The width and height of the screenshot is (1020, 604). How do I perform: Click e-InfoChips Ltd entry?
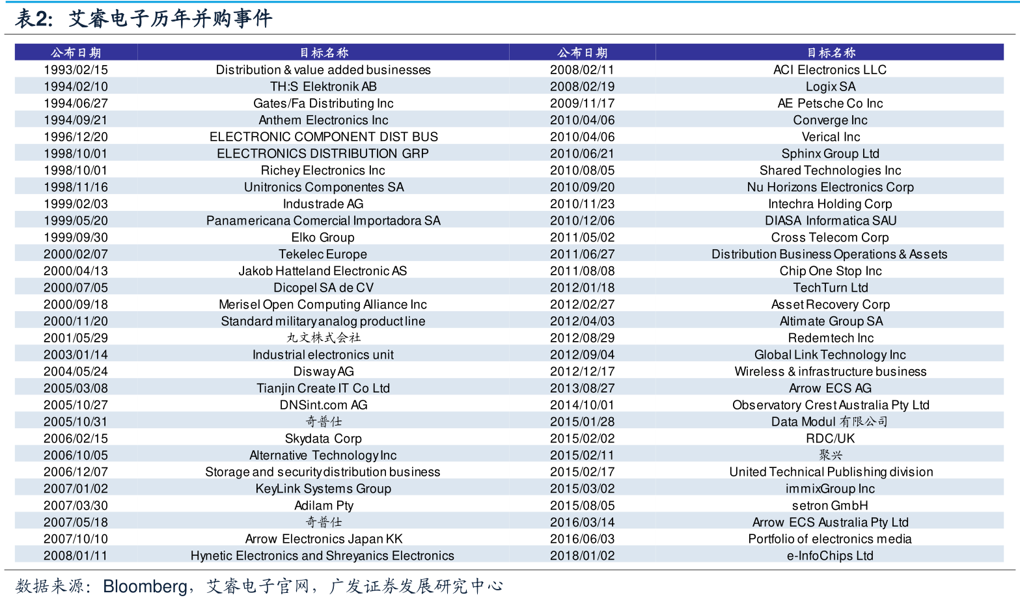(831, 556)
